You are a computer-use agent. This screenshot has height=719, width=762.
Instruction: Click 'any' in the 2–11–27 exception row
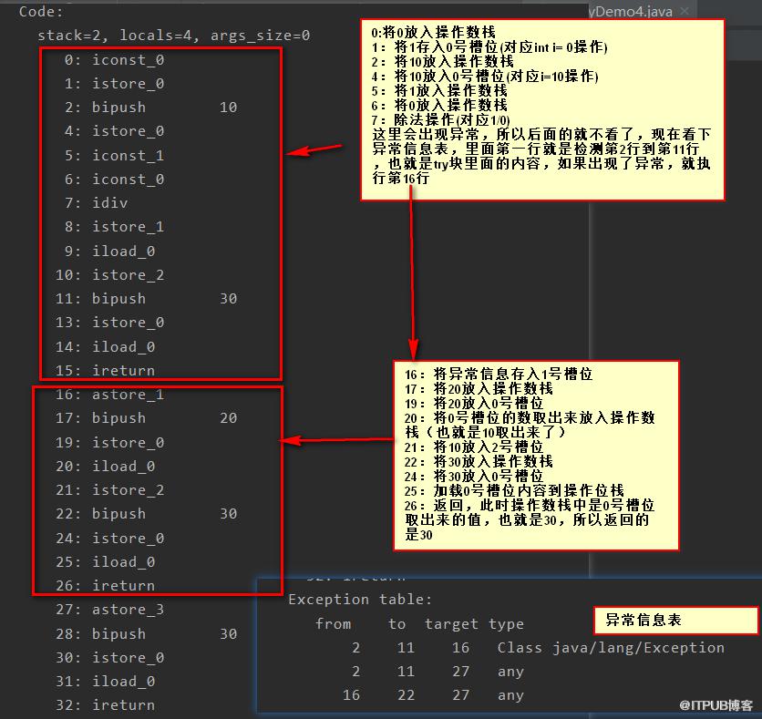point(510,672)
